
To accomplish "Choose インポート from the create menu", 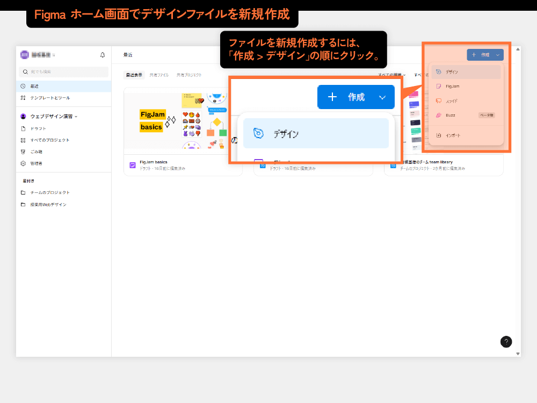I will pos(466,135).
